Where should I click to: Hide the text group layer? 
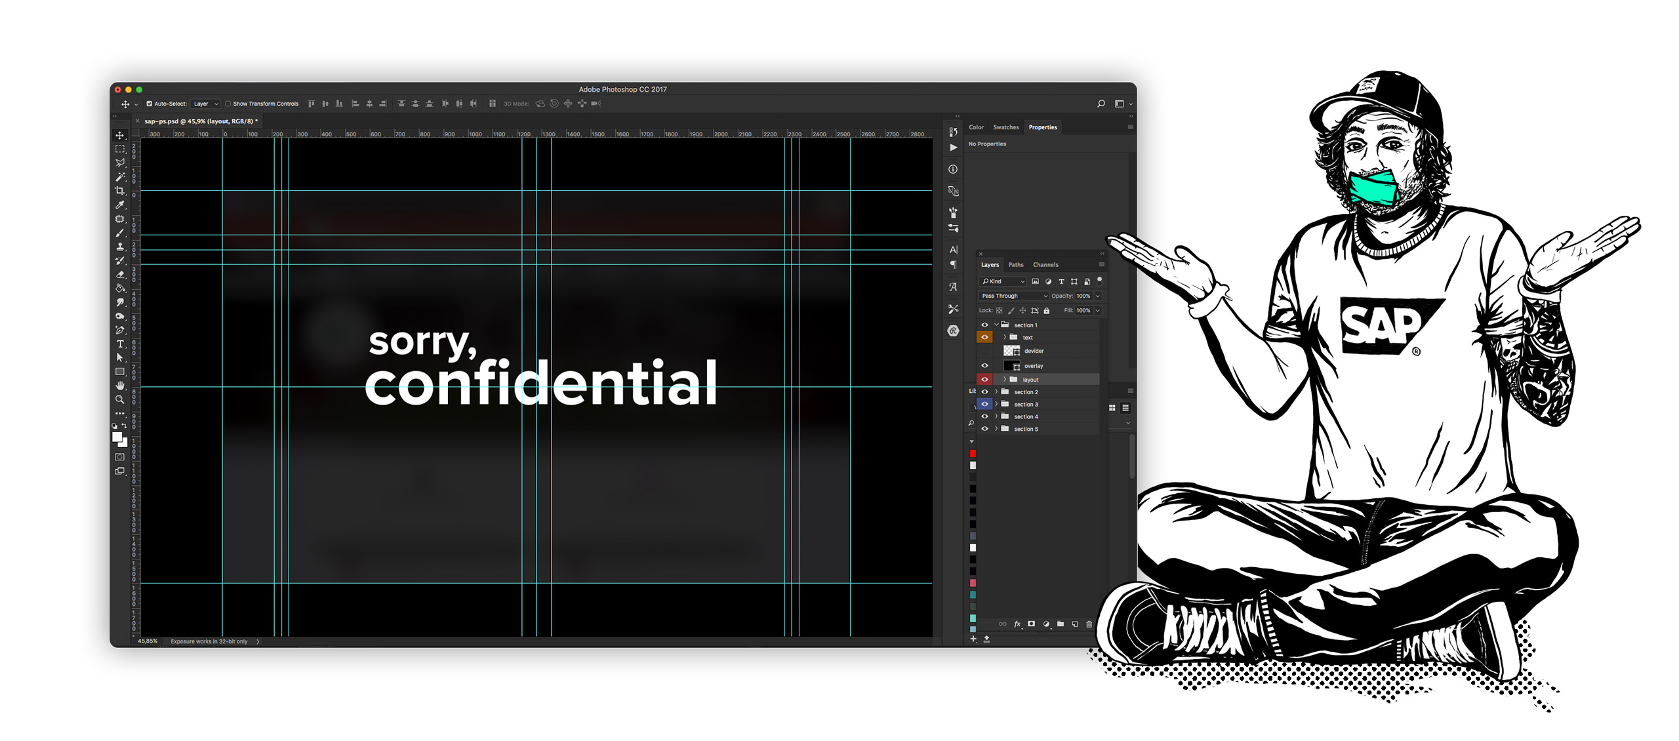point(984,337)
